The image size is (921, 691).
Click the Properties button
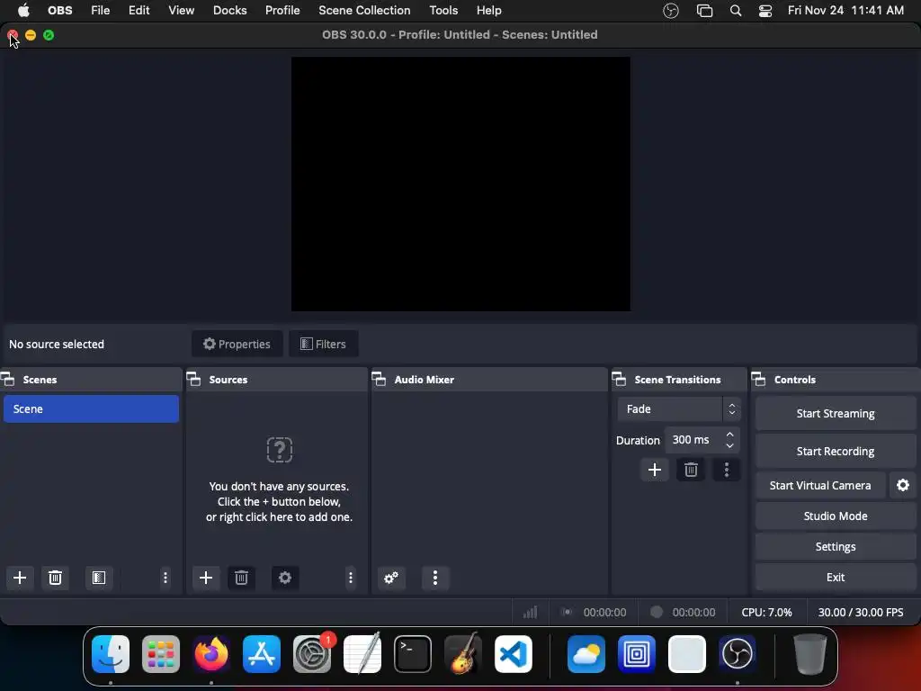237,344
